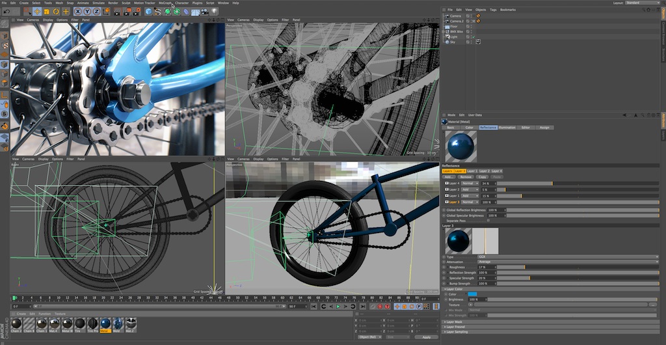Open Layer 2 Add mode dropdown
Image resolution: width=666 pixels, height=345 pixels.
pos(470,189)
